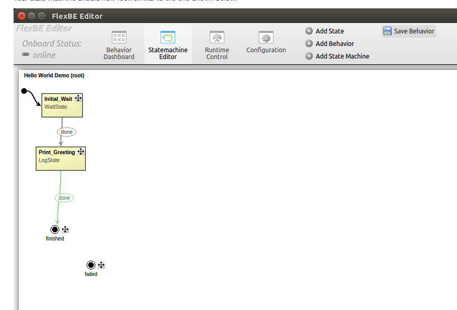Click the finished outcome label
Viewport: 457px width, 310px height.
coord(55,238)
